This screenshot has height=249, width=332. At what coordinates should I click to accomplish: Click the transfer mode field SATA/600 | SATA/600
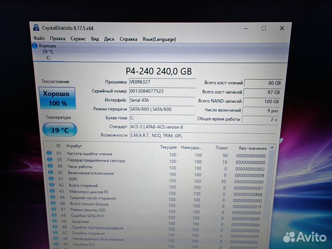(x=162, y=109)
